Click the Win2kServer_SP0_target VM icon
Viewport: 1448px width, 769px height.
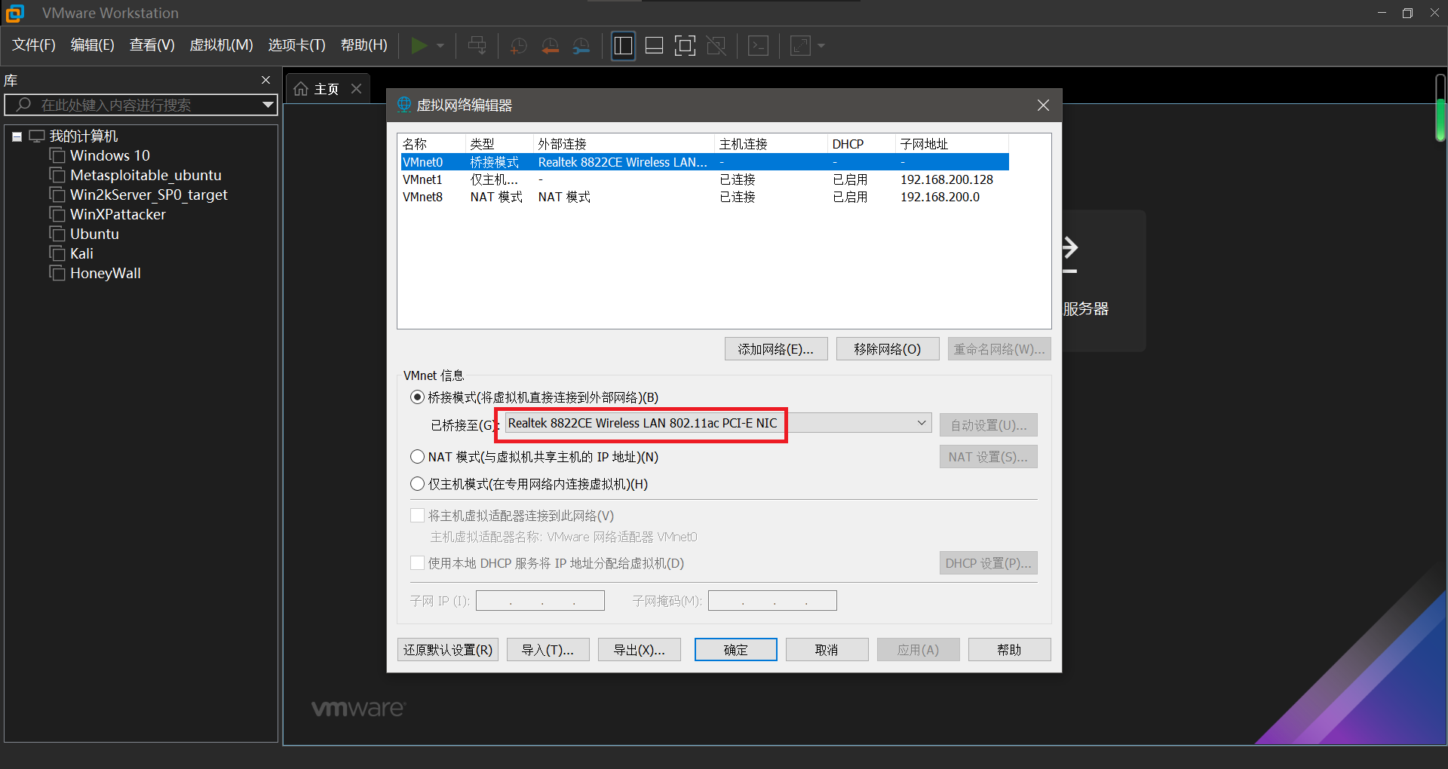pyautogui.click(x=57, y=195)
